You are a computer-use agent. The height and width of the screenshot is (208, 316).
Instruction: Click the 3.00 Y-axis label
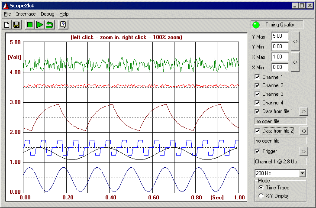click(15, 102)
